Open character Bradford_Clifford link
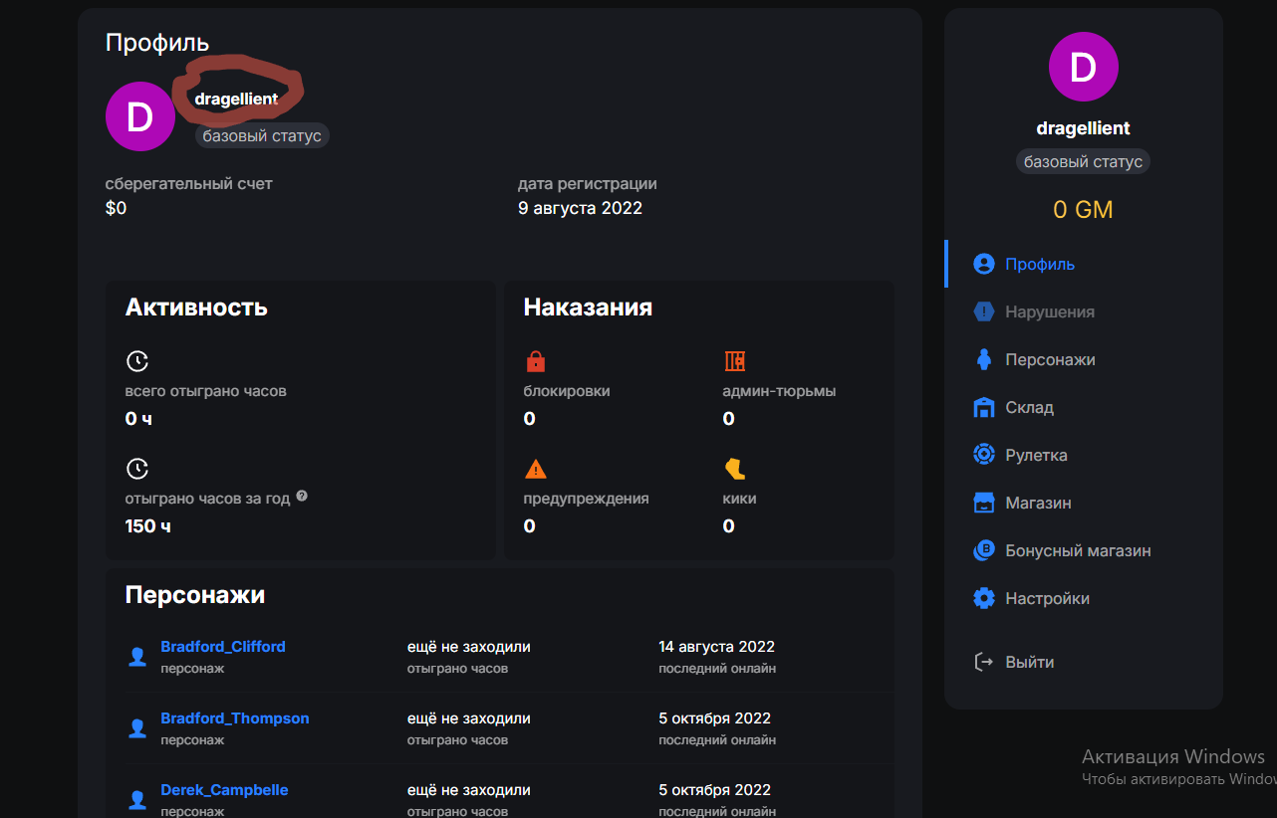 coord(223,647)
